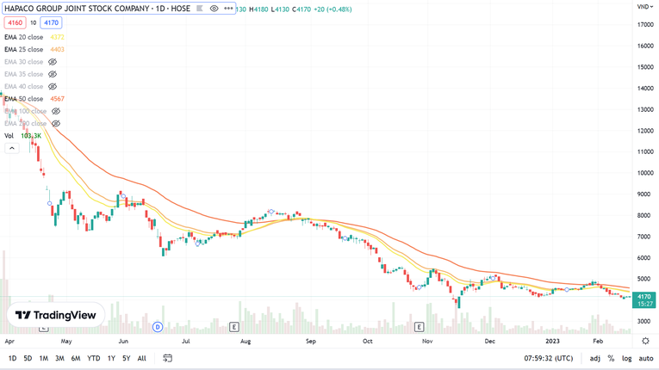Image resolution: width=659 pixels, height=370 pixels.
Task: Toggle log scale on the price axis
Action: coord(626,358)
